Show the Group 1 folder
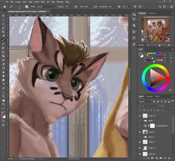This screenshot has height=161, width=175. 140,137
